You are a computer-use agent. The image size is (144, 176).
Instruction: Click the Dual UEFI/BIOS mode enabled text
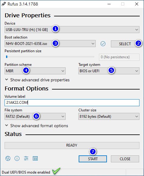pos(26,172)
